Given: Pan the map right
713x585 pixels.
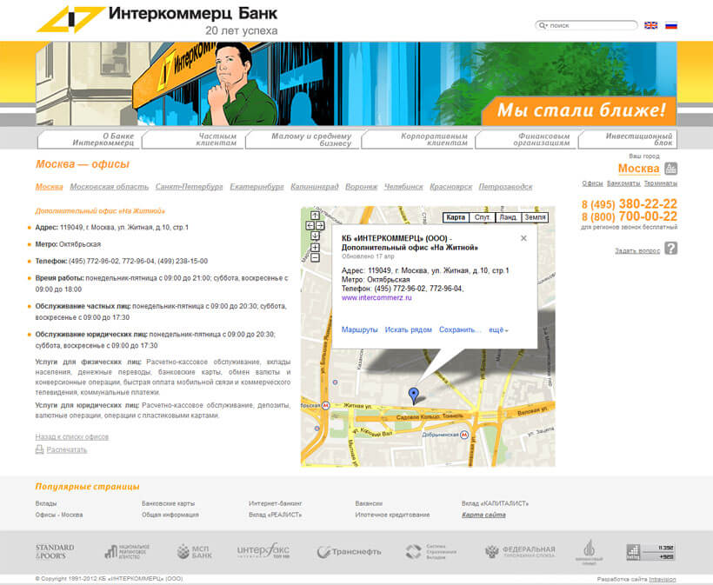Looking at the screenshot, I should click(x=320, y=225).
